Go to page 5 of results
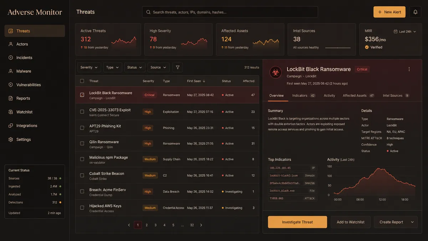This screenshot has height=241, width=428. pyautogui.click(x=173, y=225)
